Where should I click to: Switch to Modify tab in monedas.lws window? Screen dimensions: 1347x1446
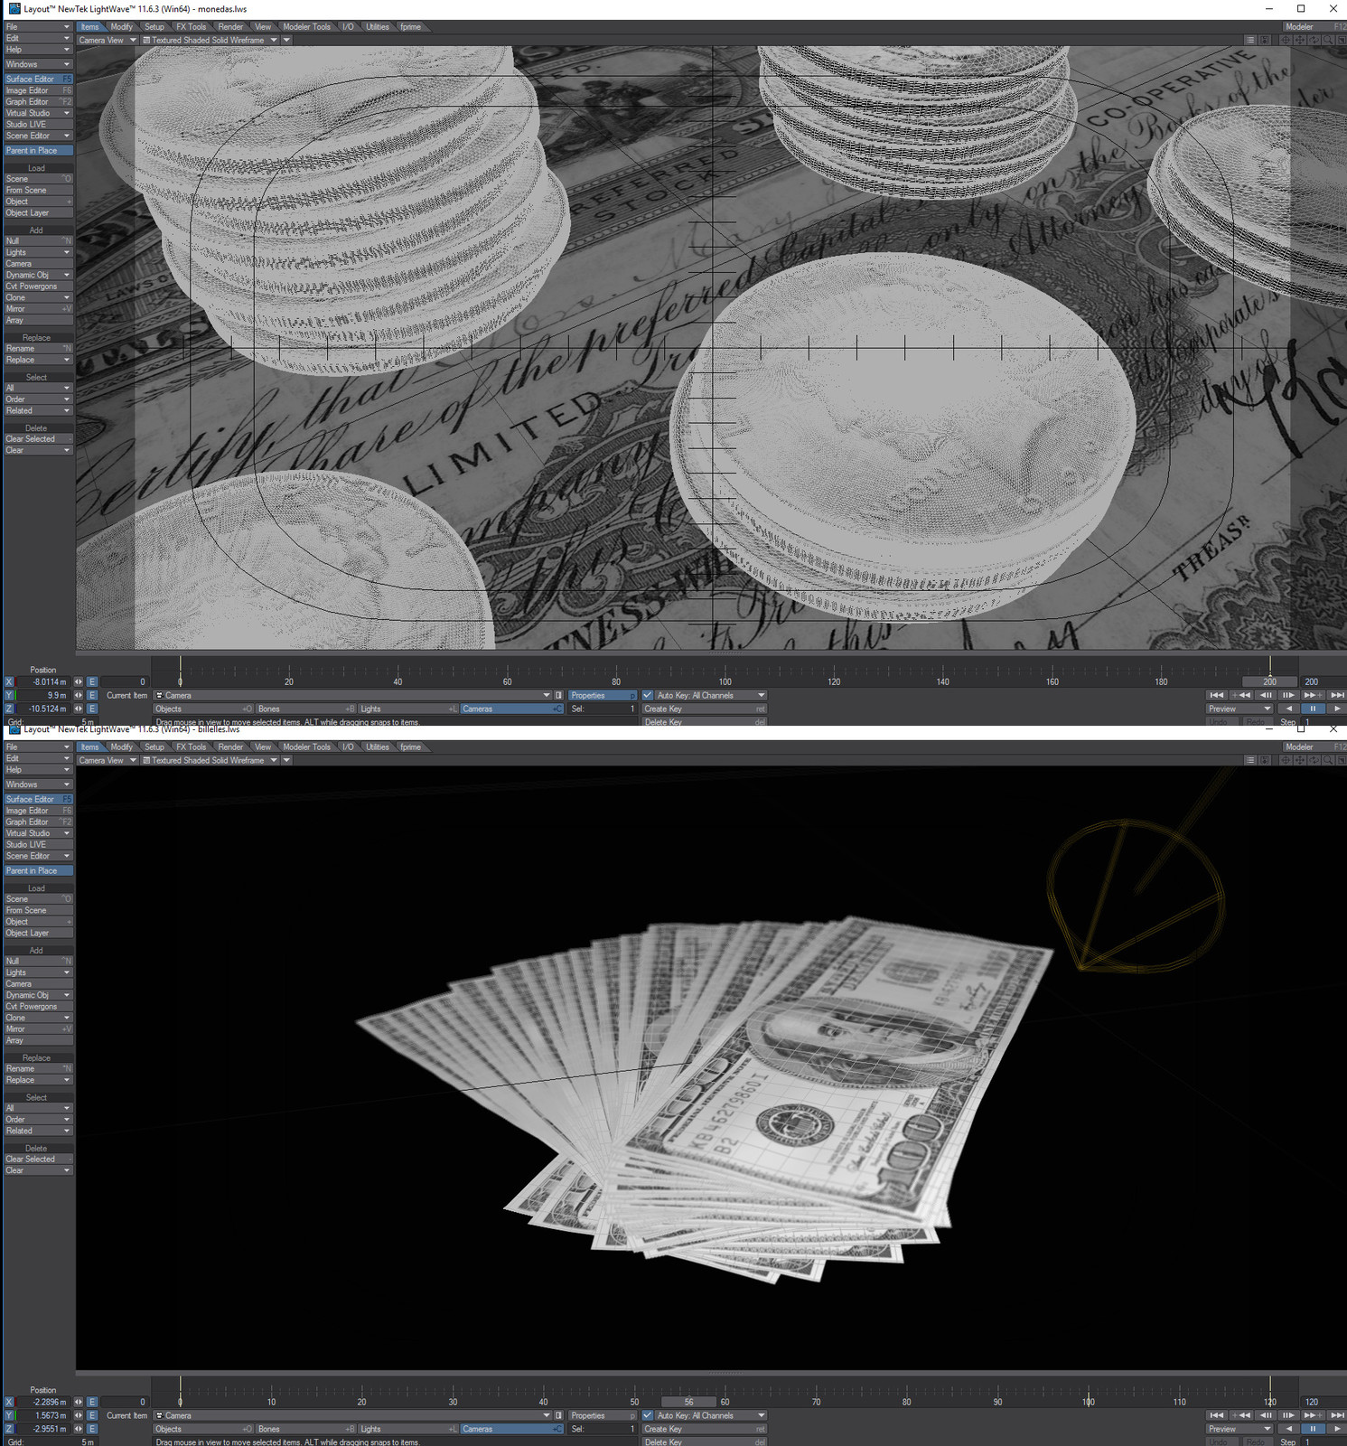[x=122, y=27]
